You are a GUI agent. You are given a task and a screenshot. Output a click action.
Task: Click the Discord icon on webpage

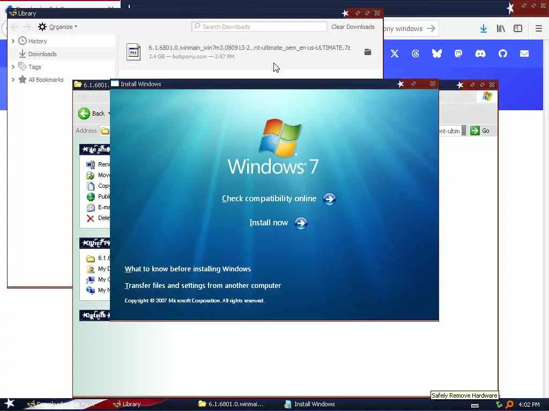click(480, 54)
